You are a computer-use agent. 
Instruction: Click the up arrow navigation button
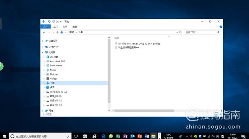57,32
